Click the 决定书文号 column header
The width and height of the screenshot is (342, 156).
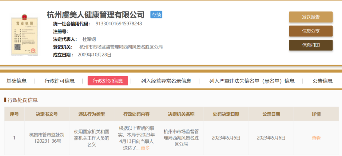click(47, 114)
